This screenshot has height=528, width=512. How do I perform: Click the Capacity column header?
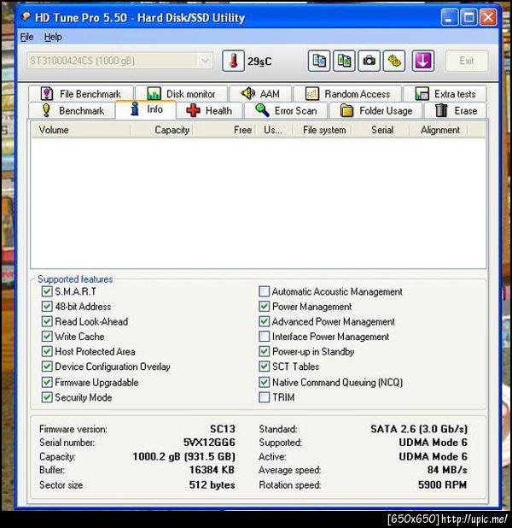(x=161, y=130)
